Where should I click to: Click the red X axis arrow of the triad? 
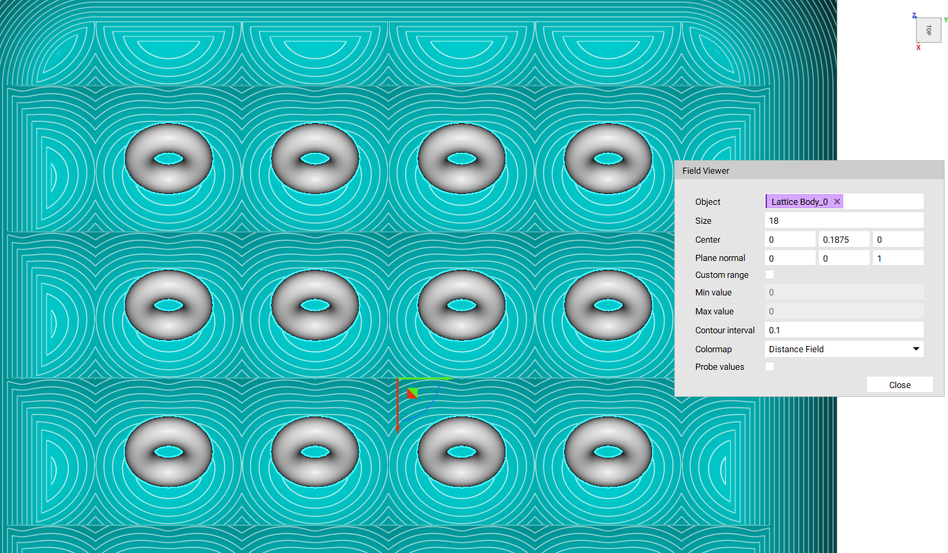[x=397, y=406]
